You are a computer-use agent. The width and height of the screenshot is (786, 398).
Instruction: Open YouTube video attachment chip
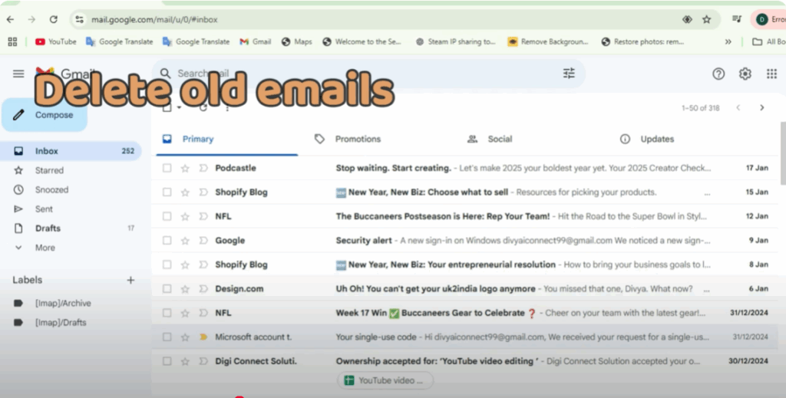[385, 380]
